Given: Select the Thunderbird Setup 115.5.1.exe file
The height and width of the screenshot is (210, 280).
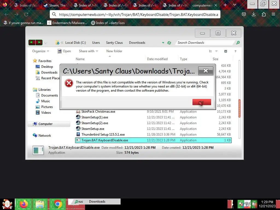Looking at the screenshot, I should (x=153, y=135).
